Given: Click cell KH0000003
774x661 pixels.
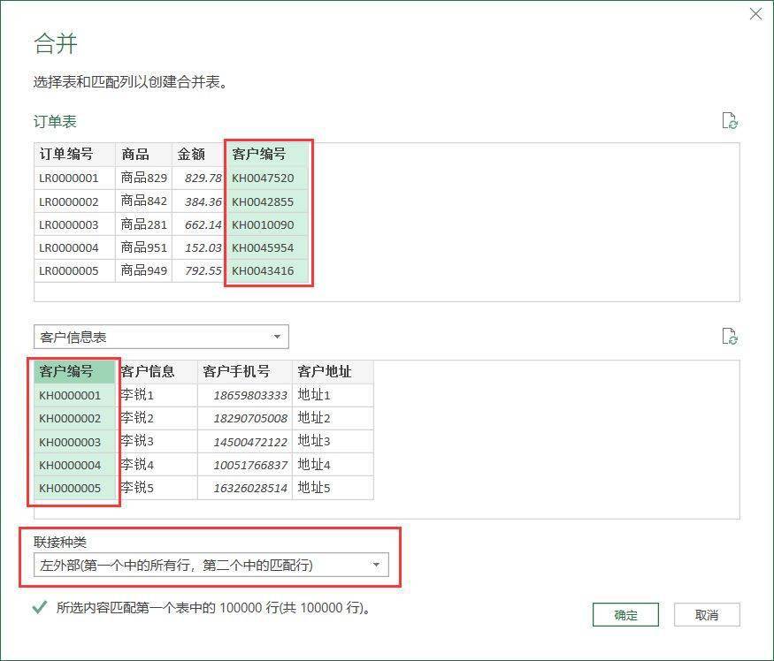Looking at the screenshot, I should tap(74, 442).
